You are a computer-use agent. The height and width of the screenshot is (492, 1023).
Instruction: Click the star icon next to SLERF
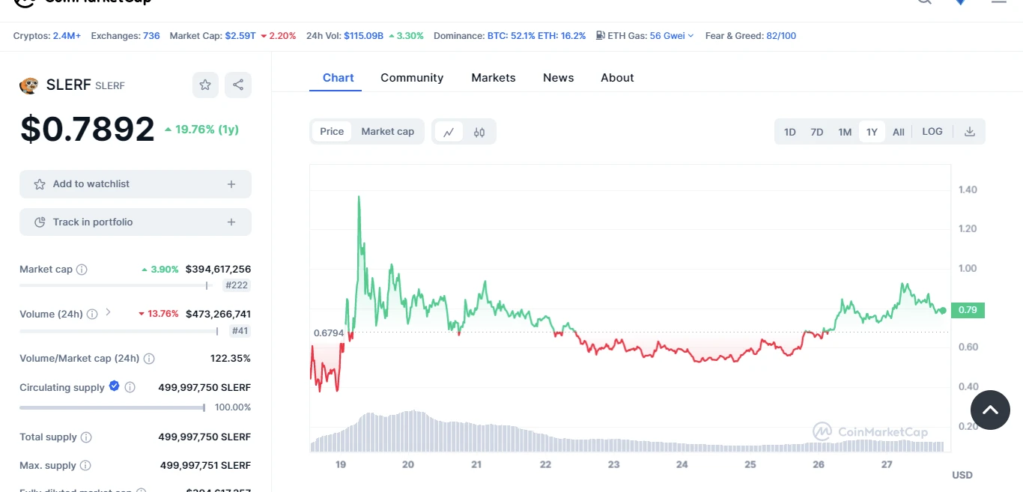click(x=205, y=85)
